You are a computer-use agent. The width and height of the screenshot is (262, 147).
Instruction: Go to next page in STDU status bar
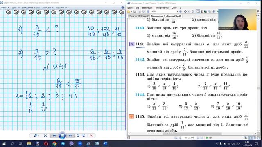point(198,138)
